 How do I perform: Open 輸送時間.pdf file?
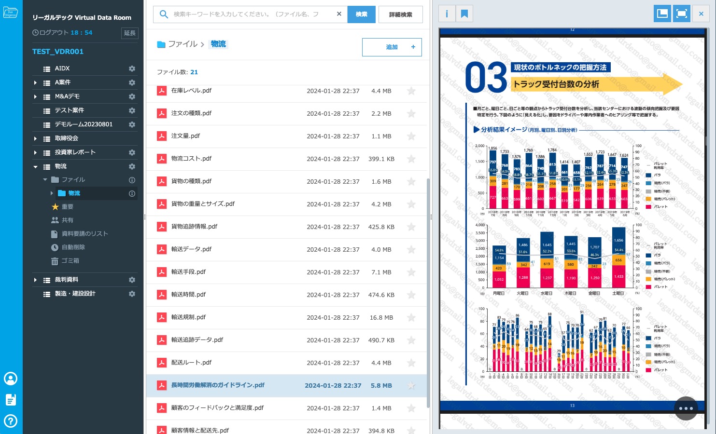[188, 295]
